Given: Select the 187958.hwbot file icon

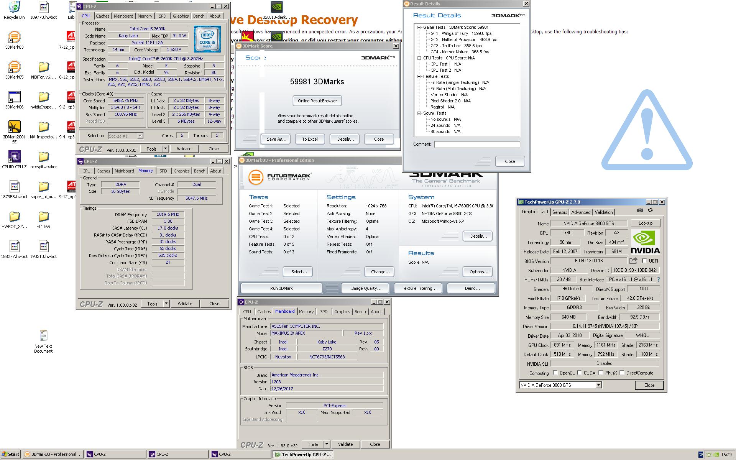Looking at the screenshot, I should 14,189.
